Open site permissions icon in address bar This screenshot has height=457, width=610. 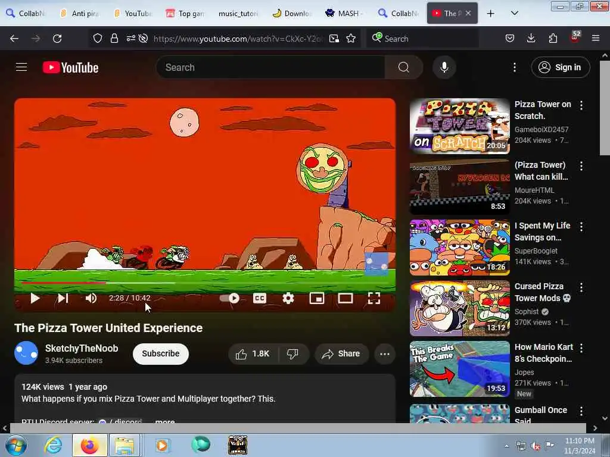[130, 38]
